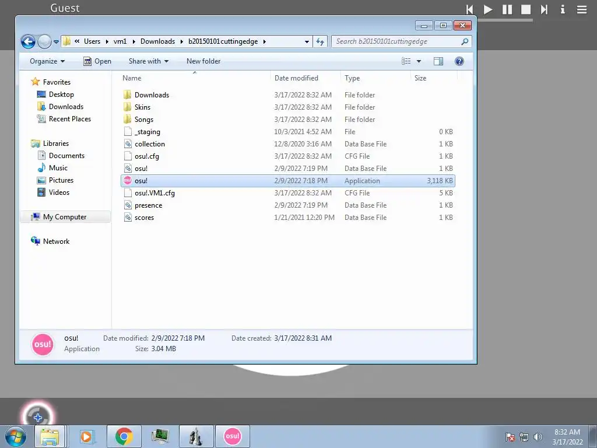Expand the arrow after Users breadcrumb
Image resolution: width=597 pixels, height=448 pixels.
pyautogui.click(x=107, y=41)
